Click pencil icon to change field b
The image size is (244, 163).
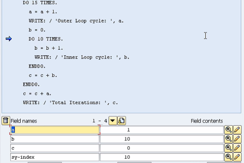coord(237,139)
